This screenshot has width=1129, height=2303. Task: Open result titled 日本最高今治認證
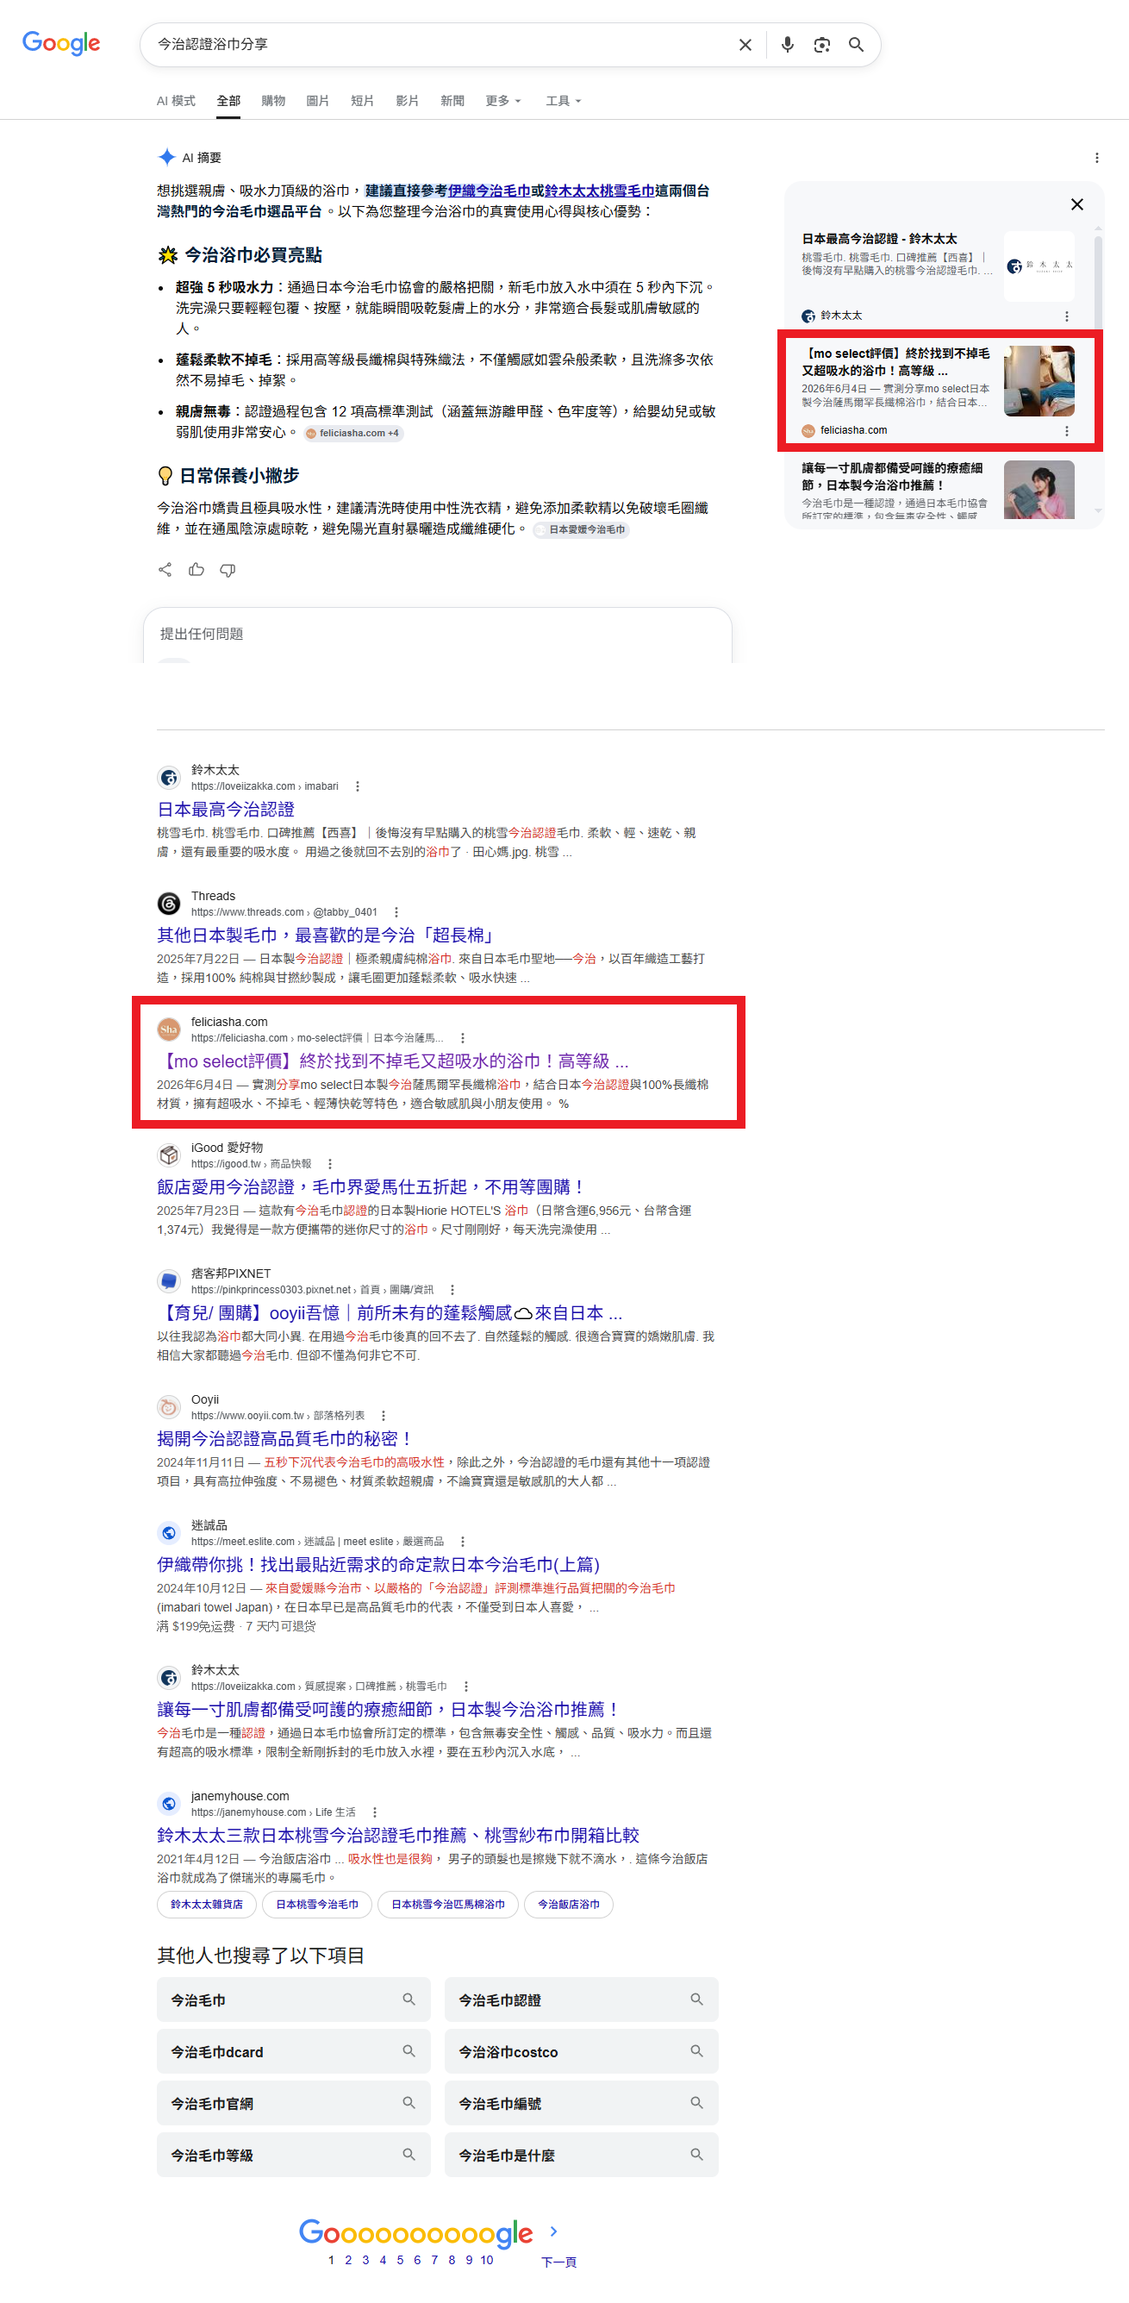pyautogui.click(x=225, y=809)
